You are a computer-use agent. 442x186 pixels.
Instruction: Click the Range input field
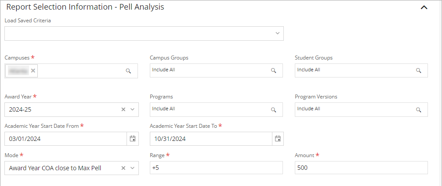click(x=216, y=168)
